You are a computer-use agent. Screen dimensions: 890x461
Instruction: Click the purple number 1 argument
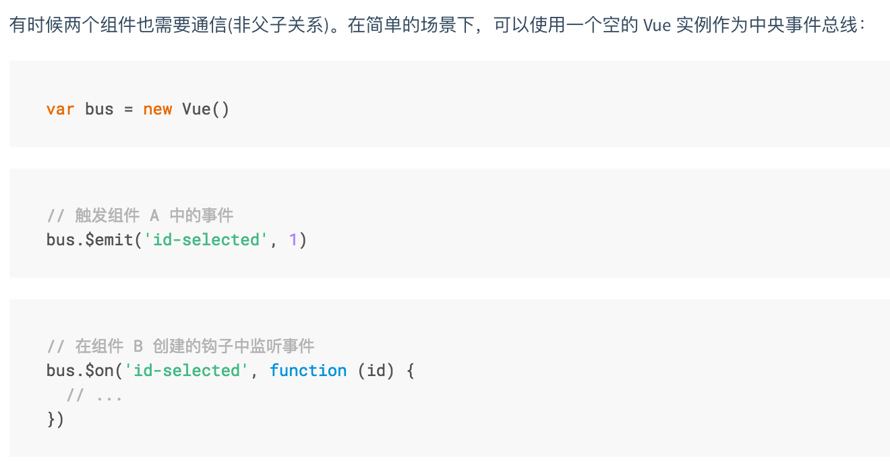tap(293, 239)
